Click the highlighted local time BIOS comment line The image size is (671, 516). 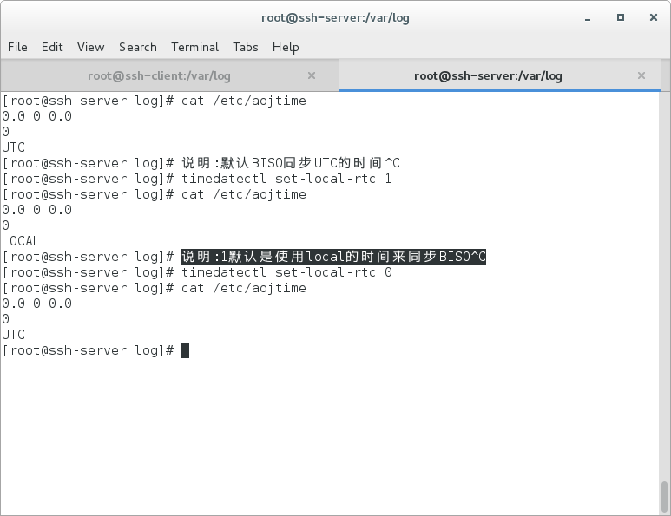tap(334, 257)
